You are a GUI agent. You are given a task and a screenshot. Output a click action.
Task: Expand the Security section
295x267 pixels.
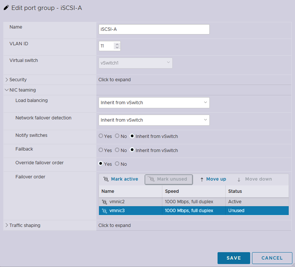point(7,80)
